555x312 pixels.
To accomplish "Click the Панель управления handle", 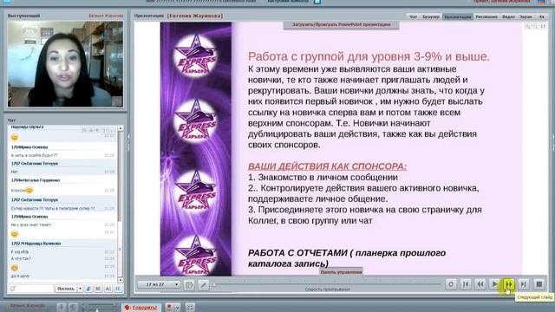I will [341, 271].
